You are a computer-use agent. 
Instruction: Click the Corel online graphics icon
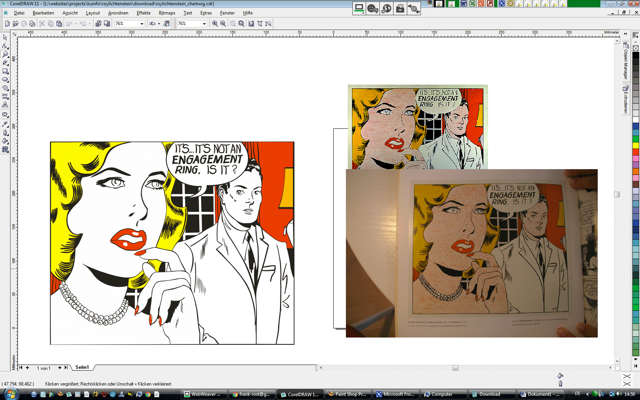166,24
